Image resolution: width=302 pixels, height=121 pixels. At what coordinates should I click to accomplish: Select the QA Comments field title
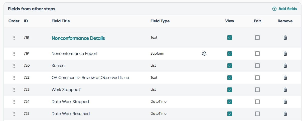(90, 78)
